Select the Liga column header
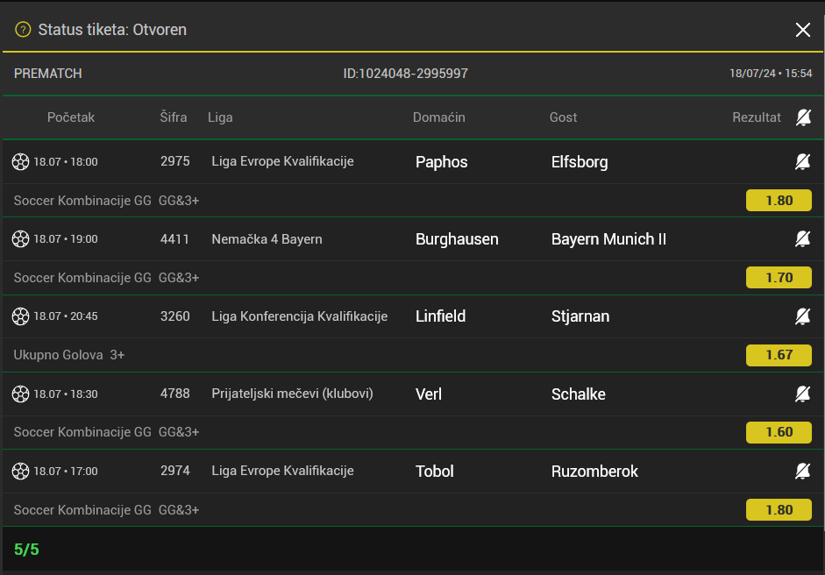The height and width of the screenshot is (575, 825). [x=220, y=117]
